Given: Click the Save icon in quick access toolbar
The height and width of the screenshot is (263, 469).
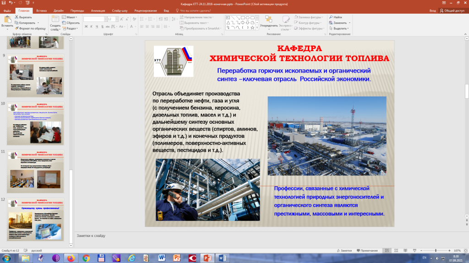Looking at the screenshot, I should tap(3, 3).
